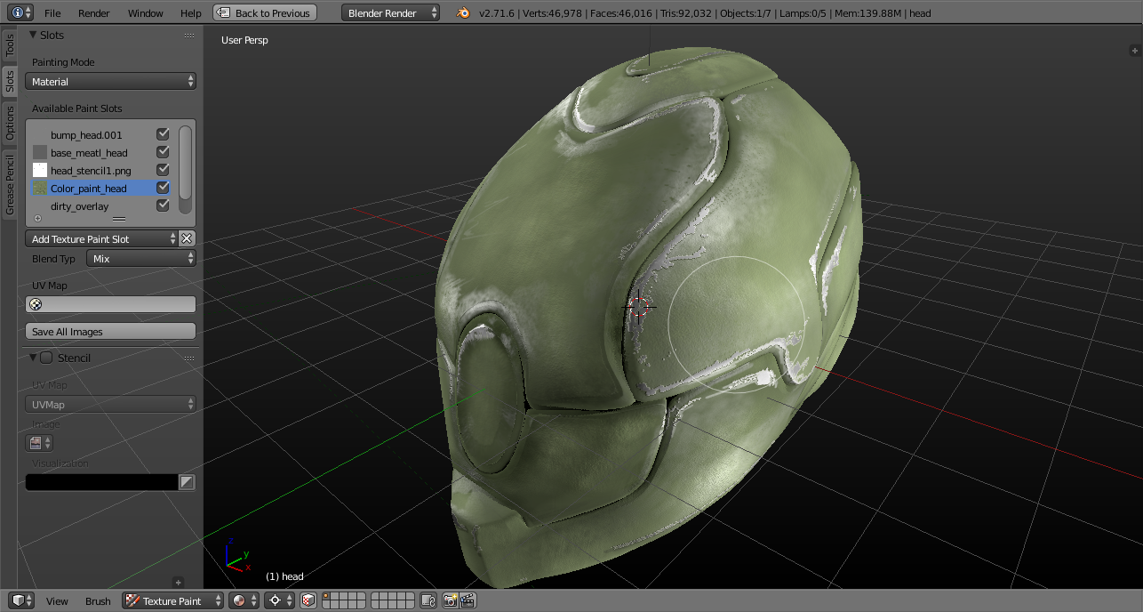Click the OpenGL render image camera icon
The image size is (1143, 612).
click(450, 601)
